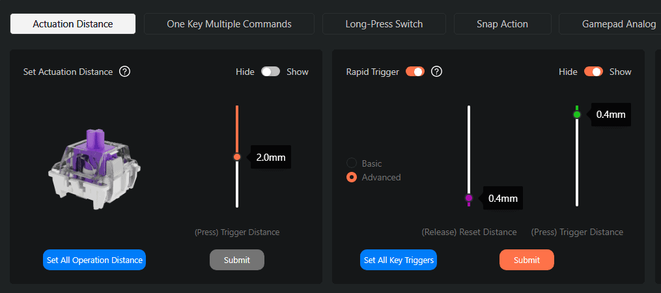Click purple handle on Reset Distance slider
The height and width of the screenshot is (293, 661).
click(469, 198)
